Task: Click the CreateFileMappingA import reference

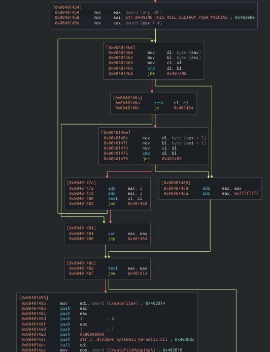Action: 131,350
